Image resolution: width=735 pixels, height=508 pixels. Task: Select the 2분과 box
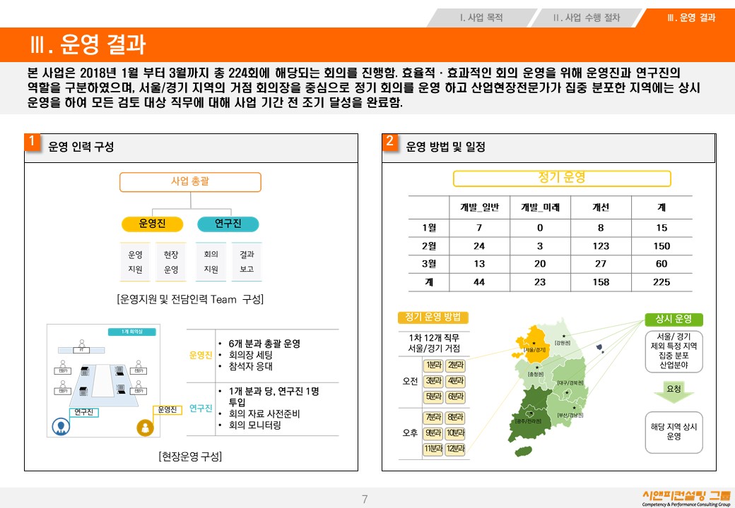pyautogui.click(x=454, y=365)
